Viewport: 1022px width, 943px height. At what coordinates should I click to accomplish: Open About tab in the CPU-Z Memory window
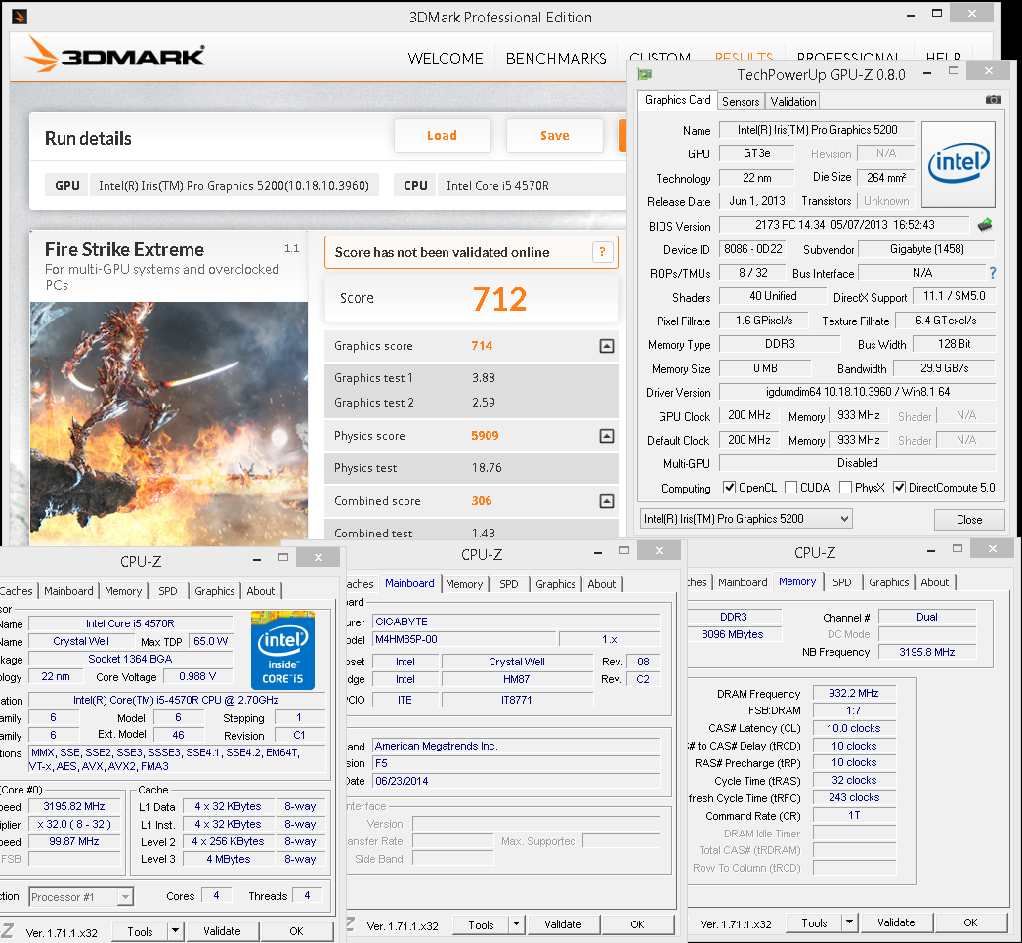tap(935, 582)
